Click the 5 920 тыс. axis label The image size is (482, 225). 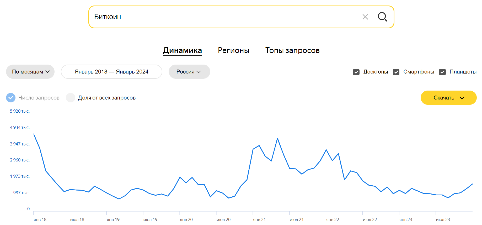[x=20, y=111]
